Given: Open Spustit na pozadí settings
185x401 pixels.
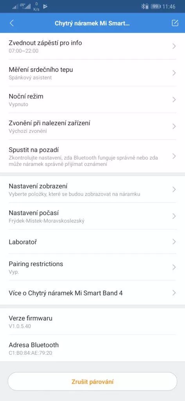Looking at the screenshot, I should (x=92, y=156).
